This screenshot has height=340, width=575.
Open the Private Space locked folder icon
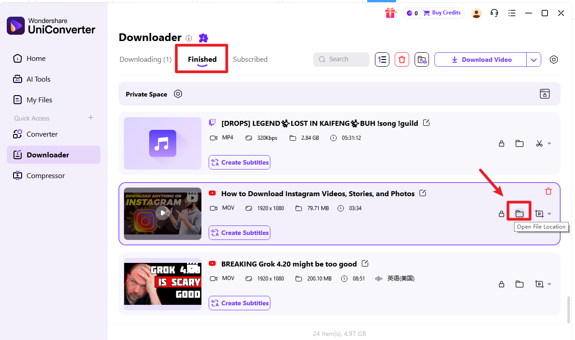(x=545, y=94)
